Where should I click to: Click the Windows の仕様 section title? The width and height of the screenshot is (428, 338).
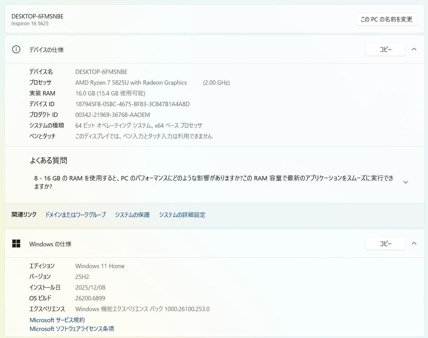coord(50,244)
